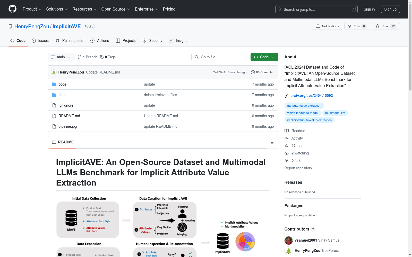Viewport: 412px width, 257px height.
Task: Focus the Search or jump to field
Action: (316, 9)
